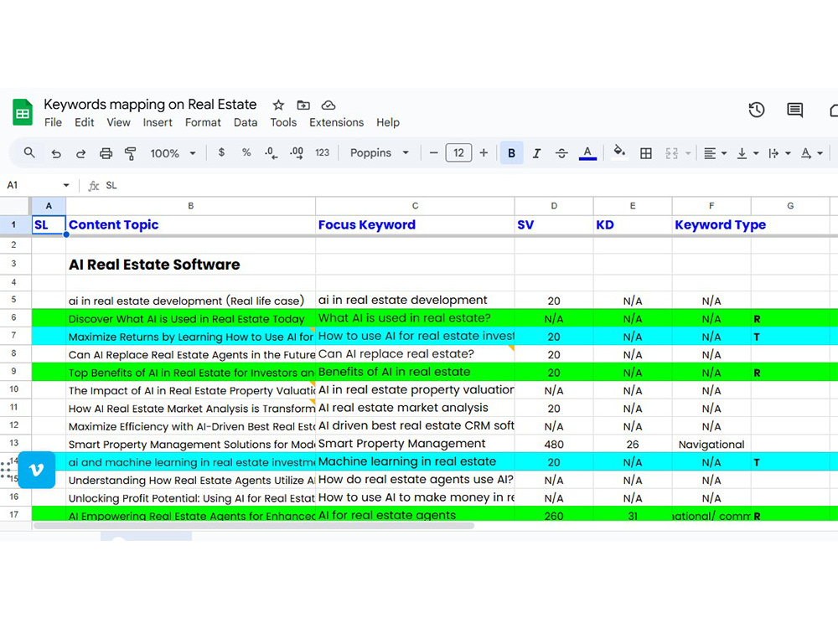Open the Edit menu

click(85, 122)
